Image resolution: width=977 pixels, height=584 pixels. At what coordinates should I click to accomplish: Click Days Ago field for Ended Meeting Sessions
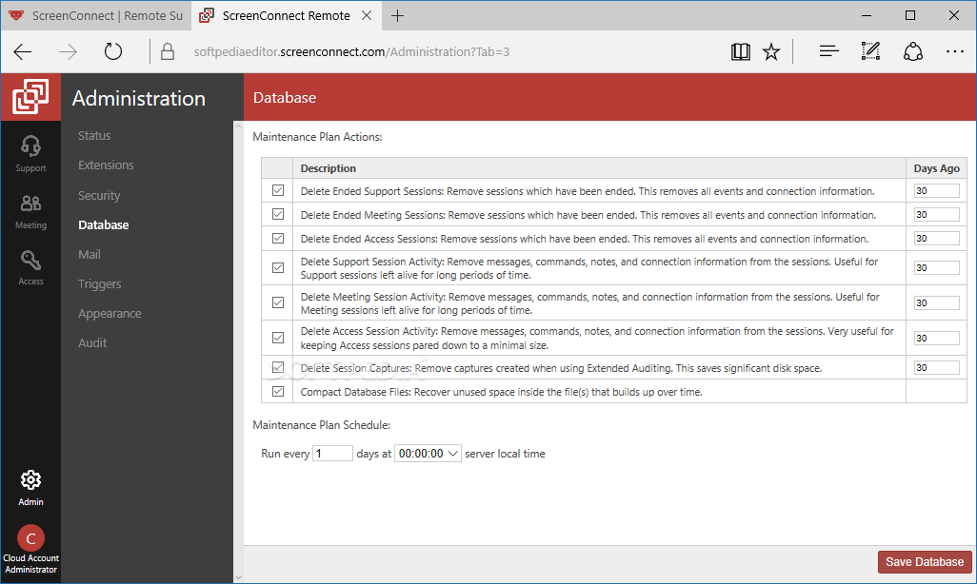(936, 214)
